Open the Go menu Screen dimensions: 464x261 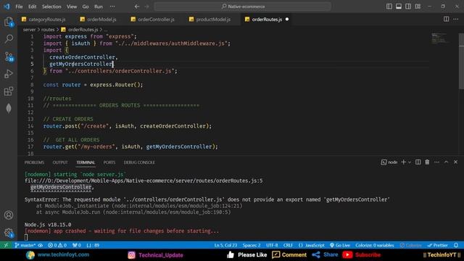(x=86, y=7)
